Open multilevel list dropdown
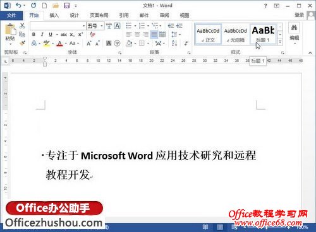The image size is (316, 232). pos(161,26)
